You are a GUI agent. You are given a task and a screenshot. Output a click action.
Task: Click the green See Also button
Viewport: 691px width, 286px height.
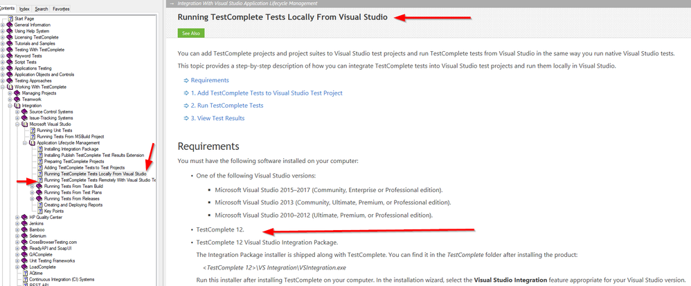190,32
